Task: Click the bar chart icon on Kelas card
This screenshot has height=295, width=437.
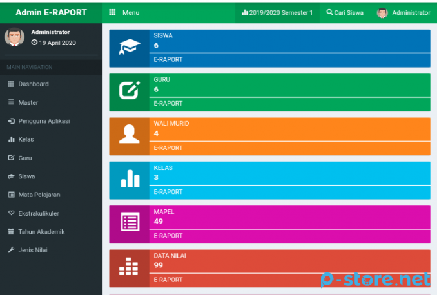Action: click(x=129, y=180)
